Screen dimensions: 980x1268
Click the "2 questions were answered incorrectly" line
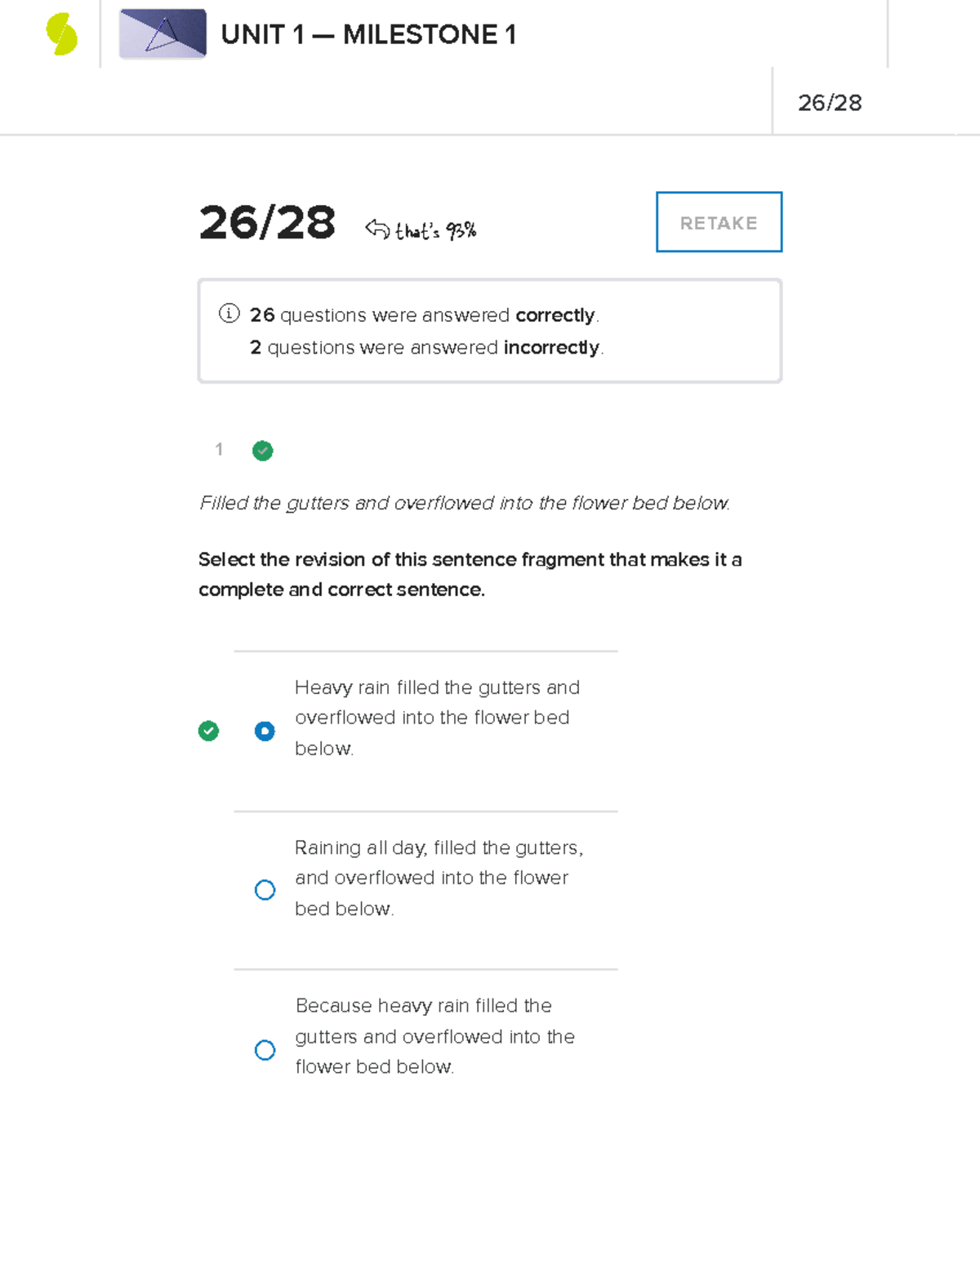[x=426, y=348]
